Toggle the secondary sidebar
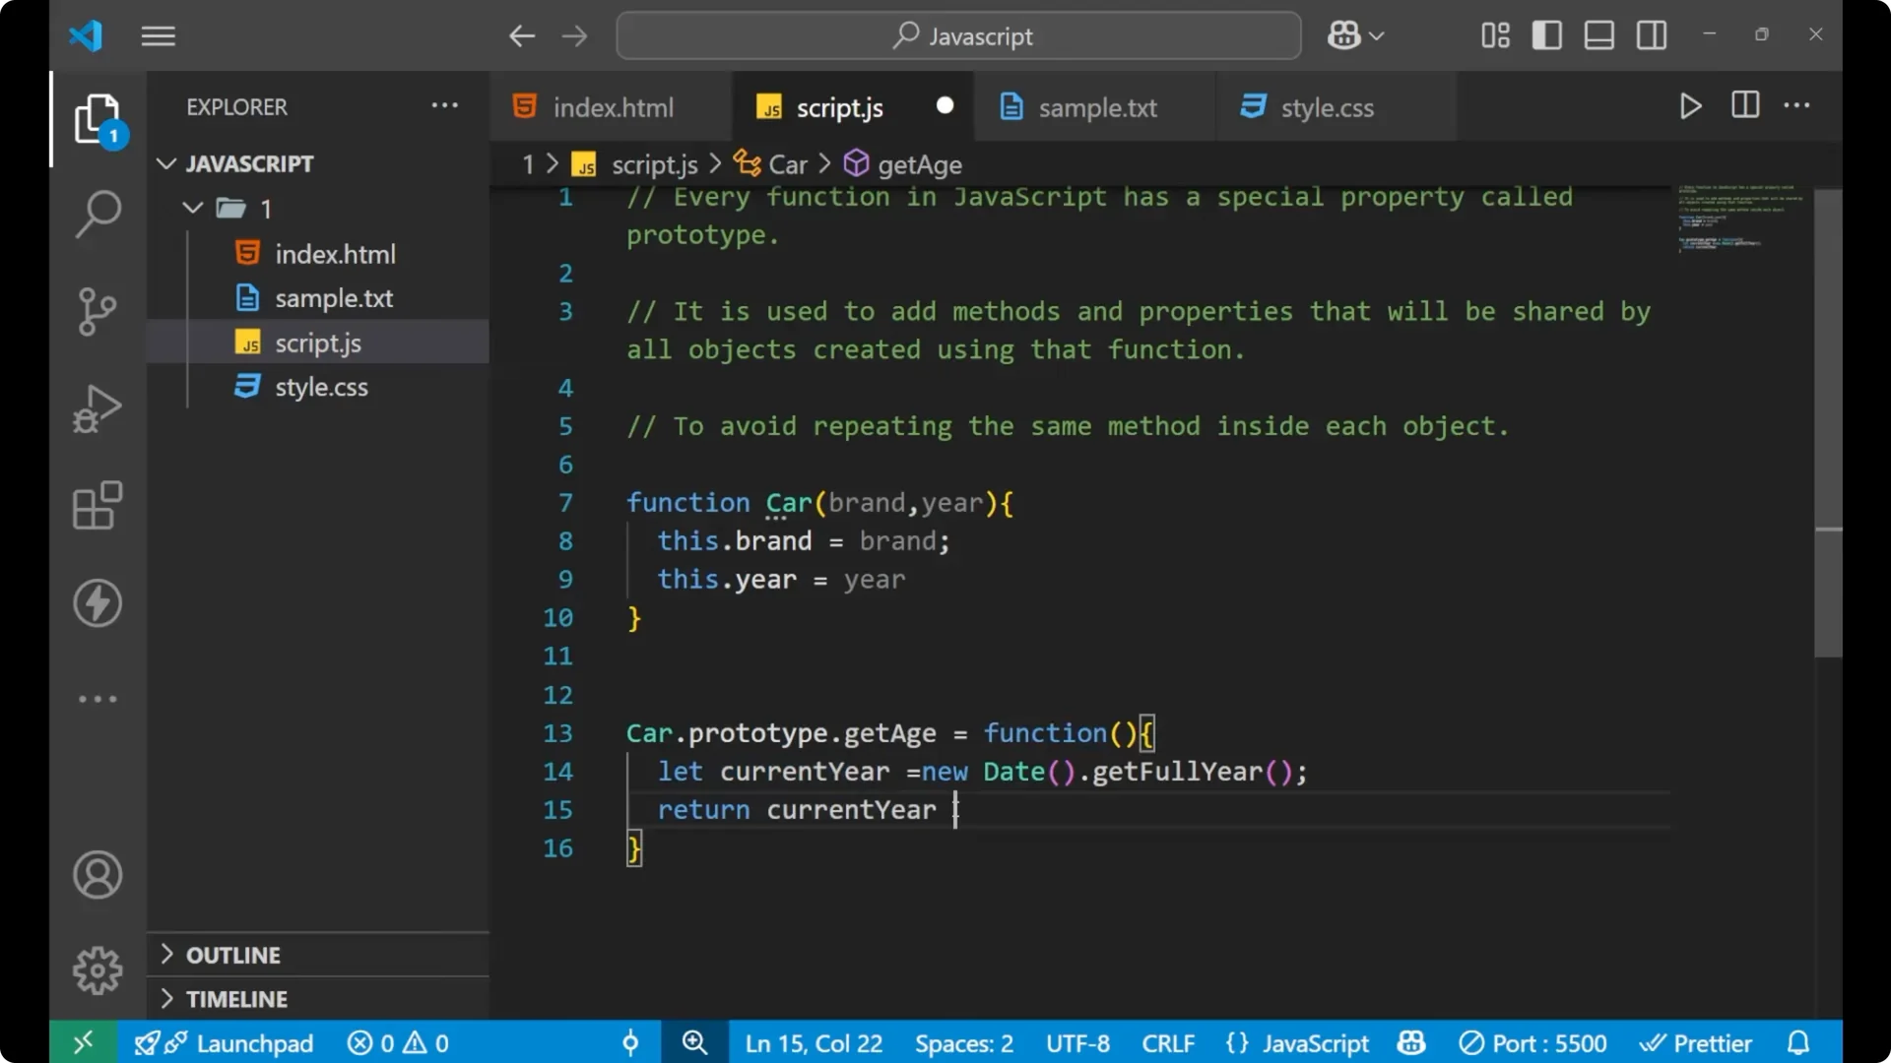The width and height of the screenshot is (1891, 1063). pyautogui.click(x=1651, y=35)
